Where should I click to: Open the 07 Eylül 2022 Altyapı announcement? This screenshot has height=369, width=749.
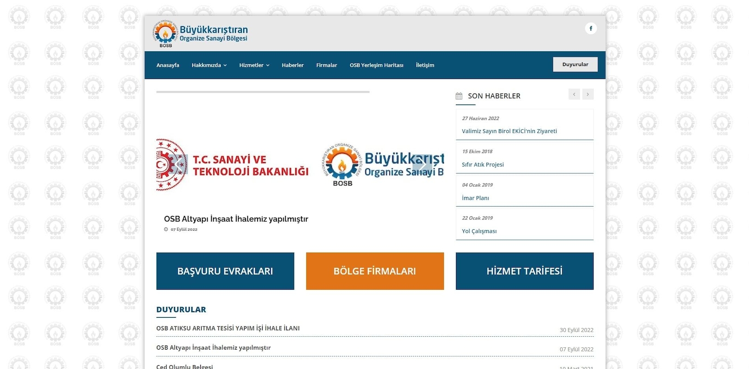click(x=214, y=348)
